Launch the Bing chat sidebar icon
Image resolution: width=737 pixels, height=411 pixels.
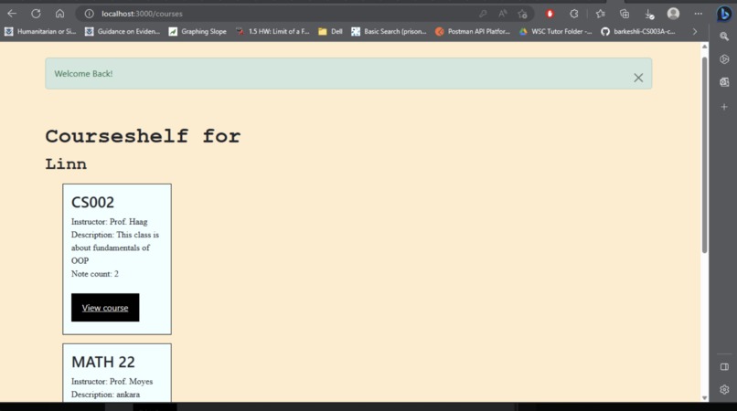click(724, 14)
